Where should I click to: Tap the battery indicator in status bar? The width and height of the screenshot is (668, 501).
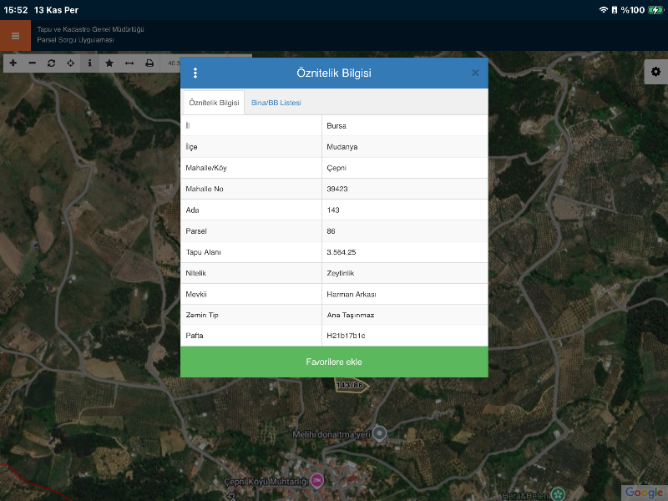(x=655, y=9)
